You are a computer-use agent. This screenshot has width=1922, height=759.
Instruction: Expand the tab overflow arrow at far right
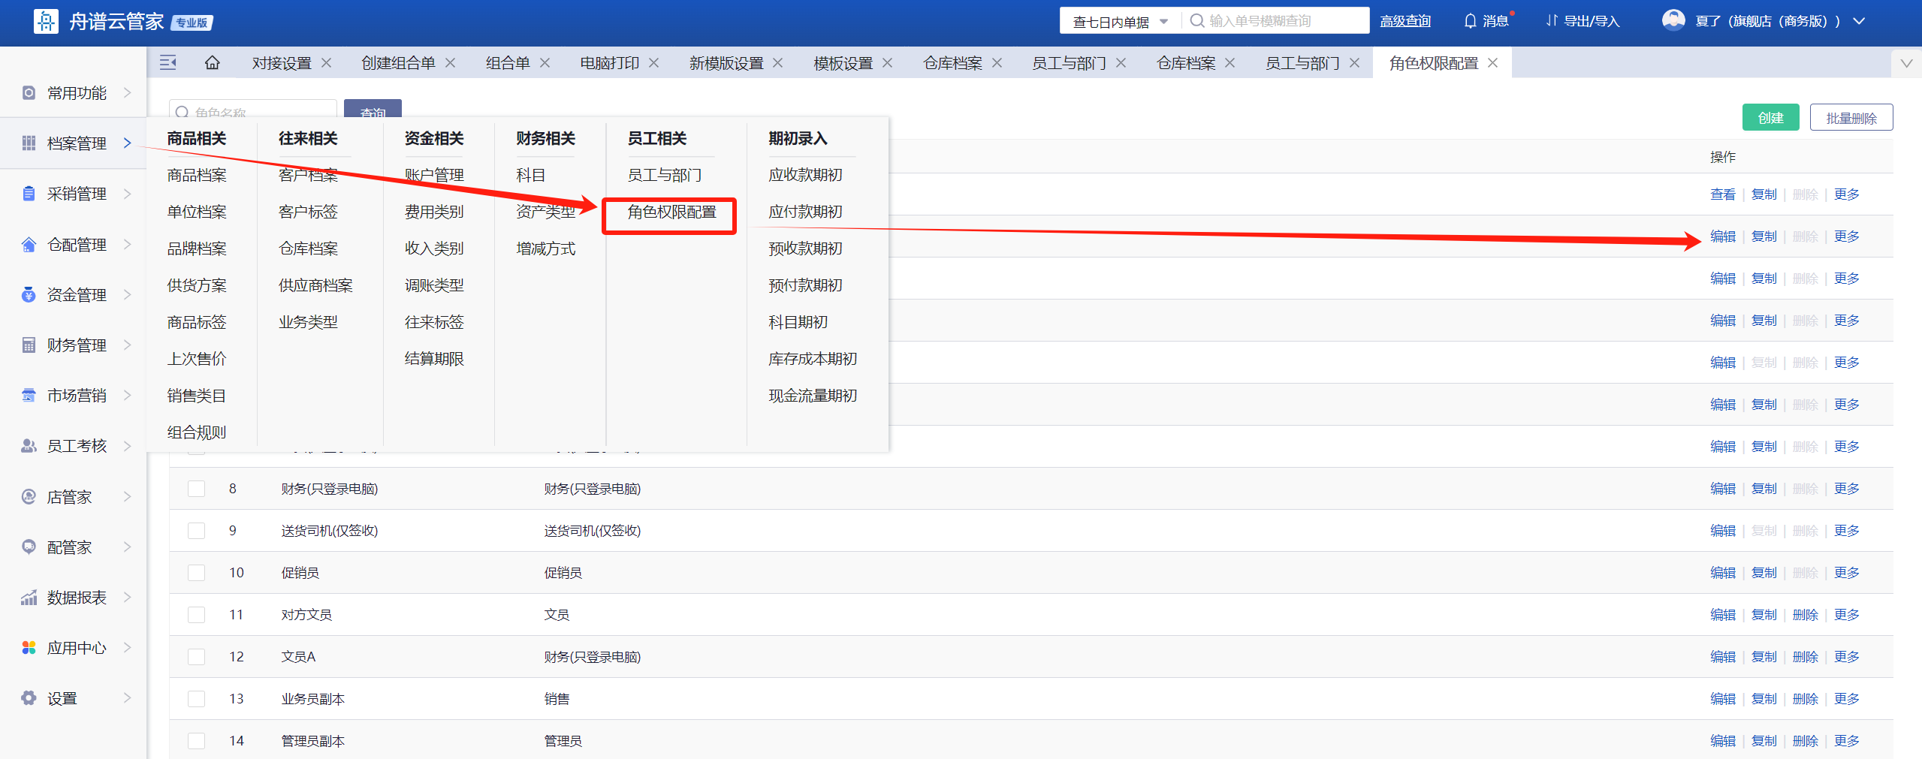[1905, 63]
